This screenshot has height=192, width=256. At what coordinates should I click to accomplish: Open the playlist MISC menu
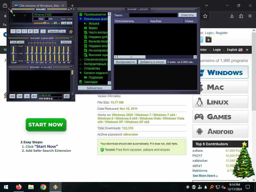[x=34, y=96]
